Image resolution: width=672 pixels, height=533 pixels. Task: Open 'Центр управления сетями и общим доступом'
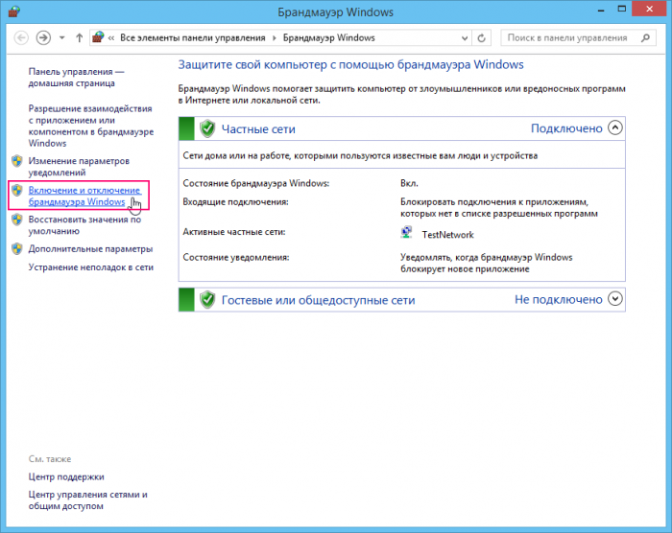[x=88, y=500]
